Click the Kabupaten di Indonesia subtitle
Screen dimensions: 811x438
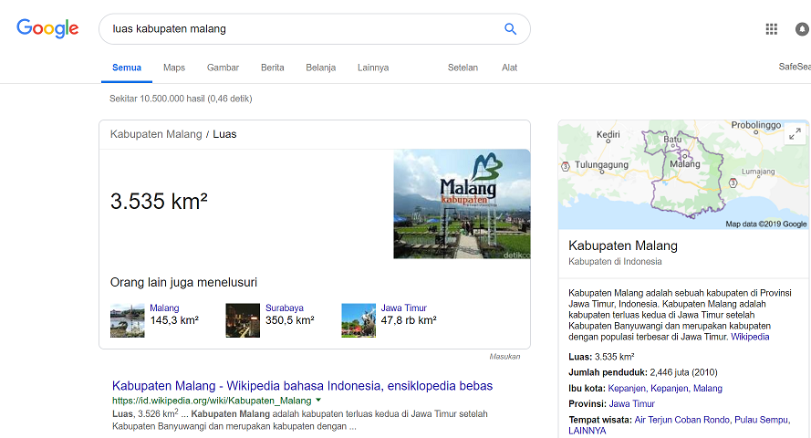[615, 262]
